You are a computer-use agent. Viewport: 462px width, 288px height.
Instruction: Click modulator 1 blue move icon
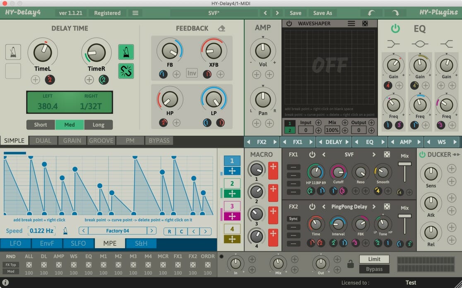pyautogui.click(x=232, y=171)
